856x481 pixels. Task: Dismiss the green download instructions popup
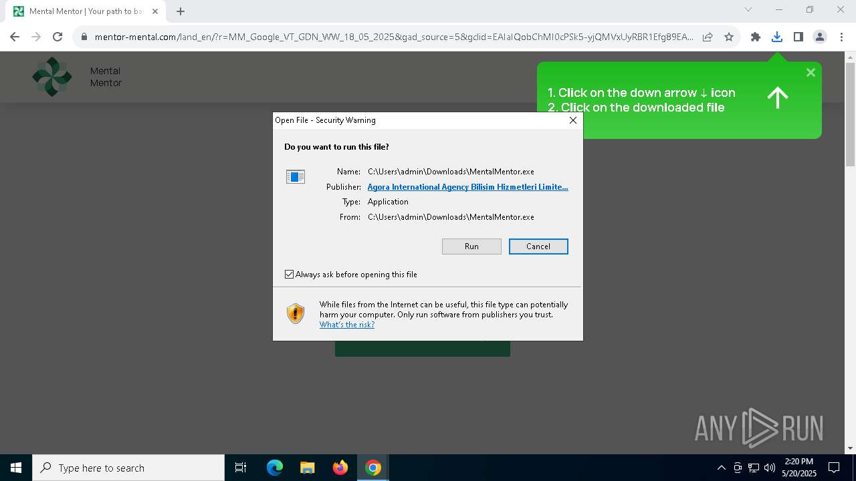811,73
